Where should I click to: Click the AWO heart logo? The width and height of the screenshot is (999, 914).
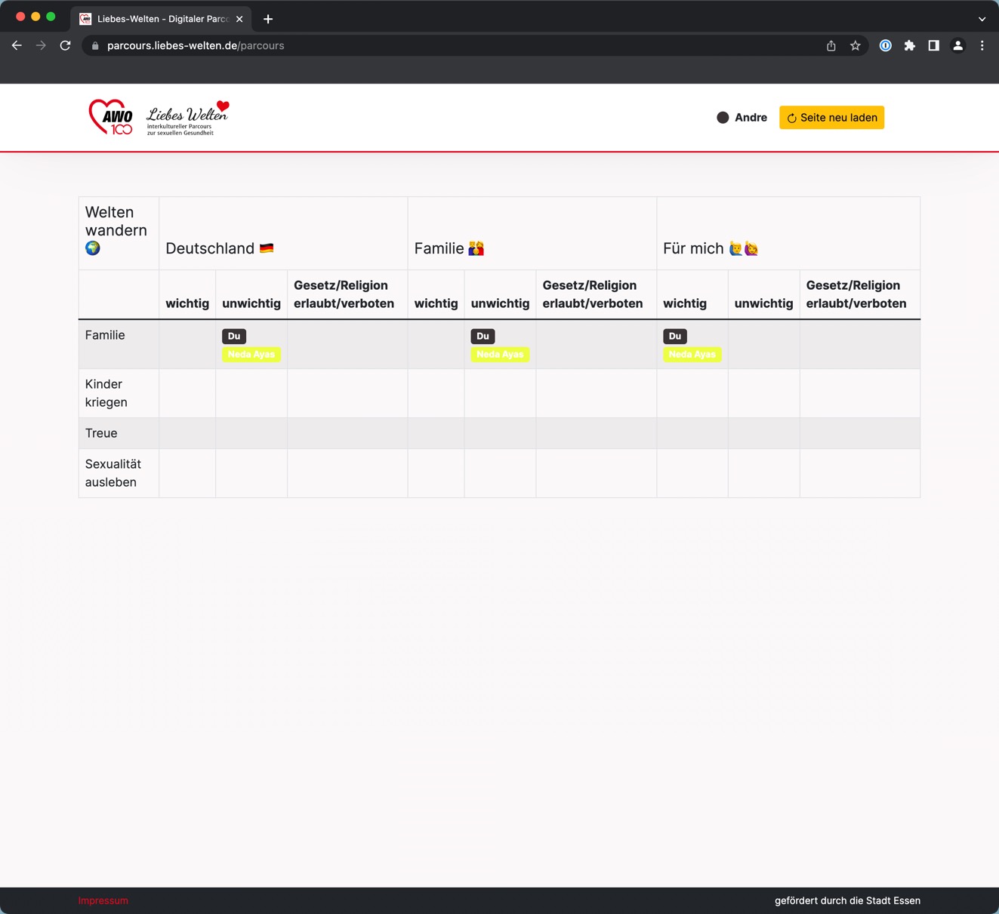pos(110,117)
